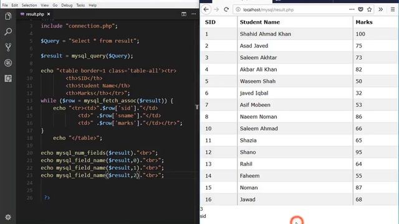
Task: Click the echo "</table>" code line
Action: coord(77,138)
